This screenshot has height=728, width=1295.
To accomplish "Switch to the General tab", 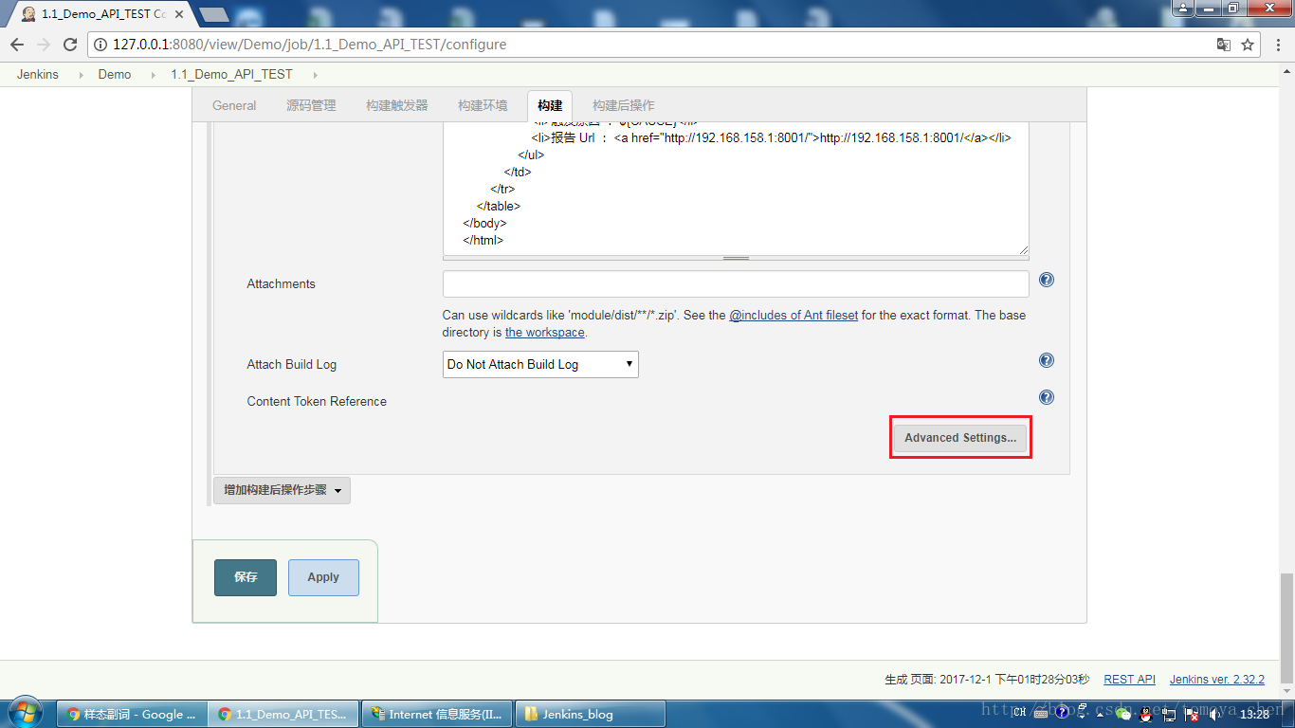I will 234,105.
